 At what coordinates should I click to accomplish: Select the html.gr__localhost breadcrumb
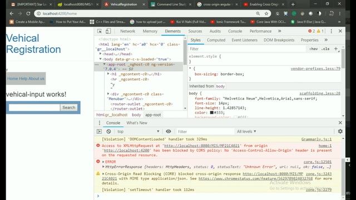click(x=112, y=115)
